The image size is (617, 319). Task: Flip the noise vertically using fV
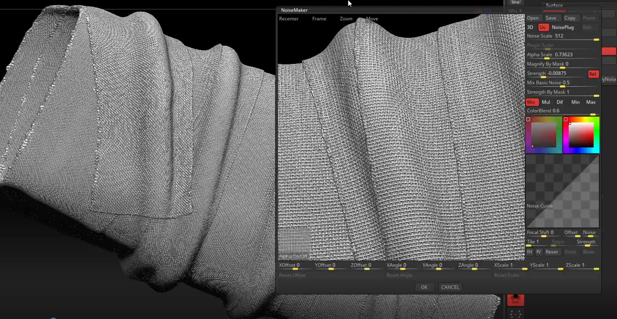539,251
